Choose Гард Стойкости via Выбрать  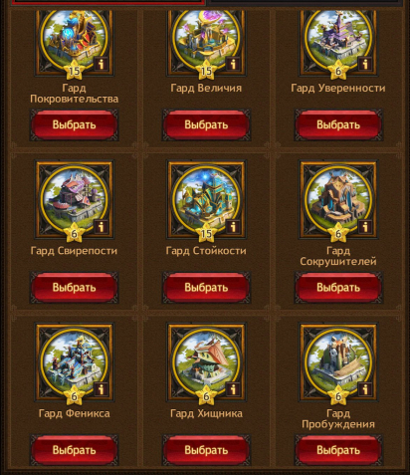tap(206, 288)
